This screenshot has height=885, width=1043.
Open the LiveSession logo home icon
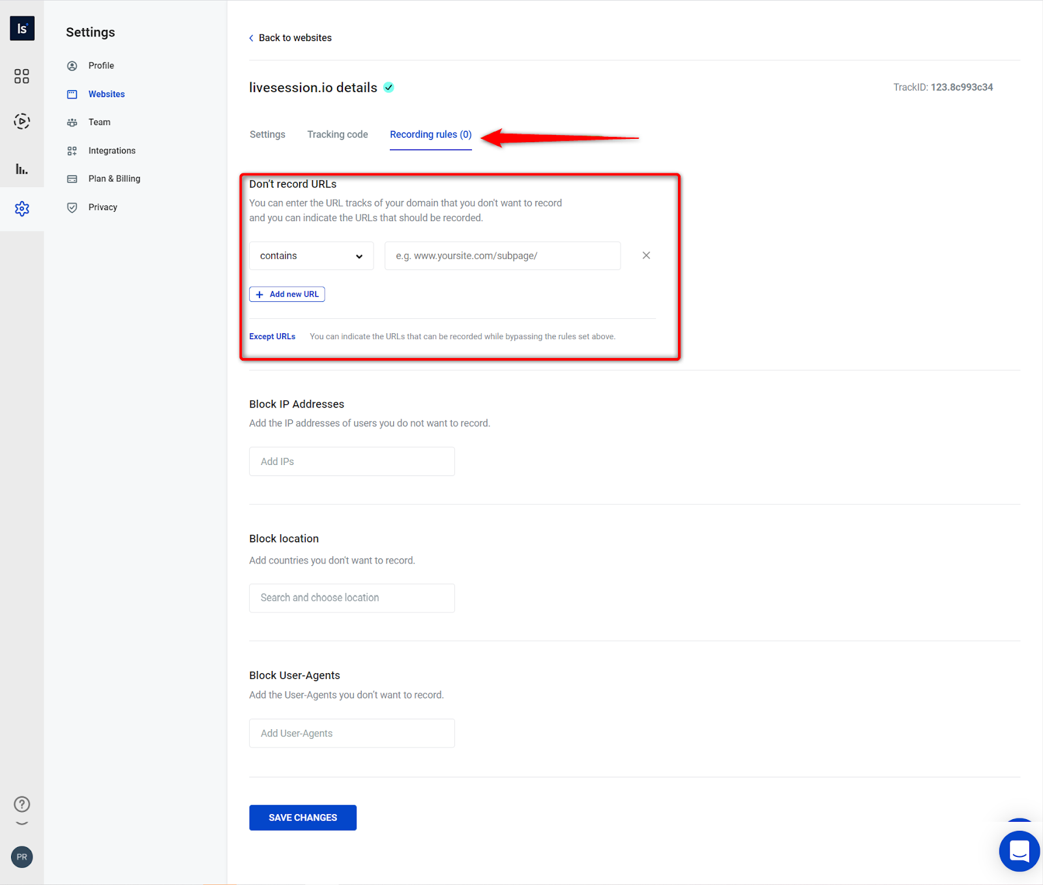point(22,28)
